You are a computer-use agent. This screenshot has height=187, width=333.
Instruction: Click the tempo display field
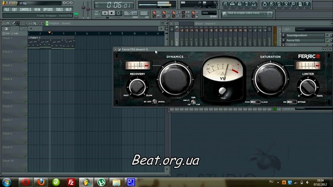[131, 14]
